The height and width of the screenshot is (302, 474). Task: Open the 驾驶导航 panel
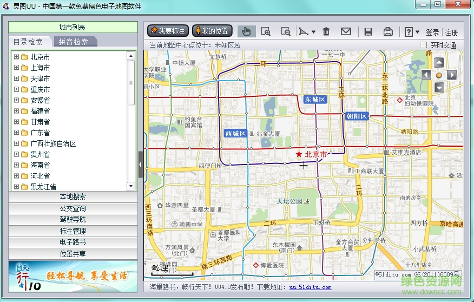(73, 220)
